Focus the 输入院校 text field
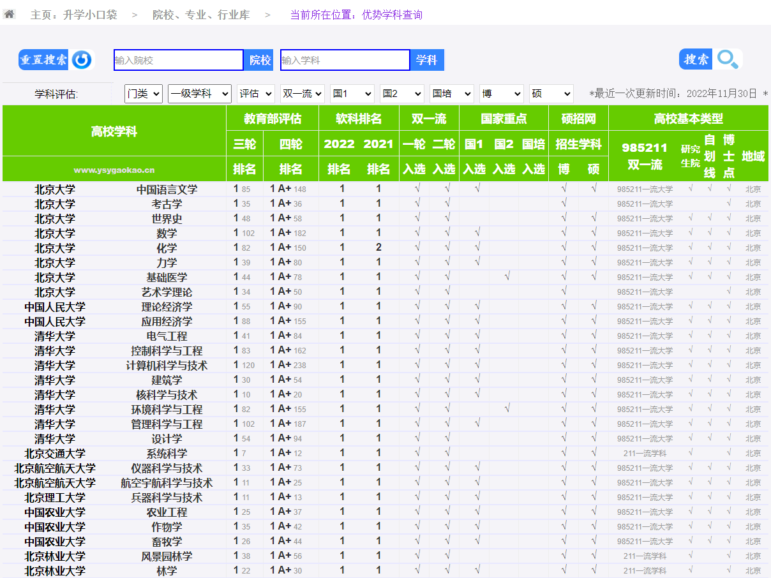This screenshot has height=578, width=771. 178,60
